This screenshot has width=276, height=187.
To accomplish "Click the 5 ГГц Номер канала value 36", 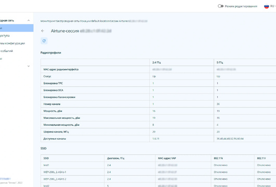I will click(218, 104).
